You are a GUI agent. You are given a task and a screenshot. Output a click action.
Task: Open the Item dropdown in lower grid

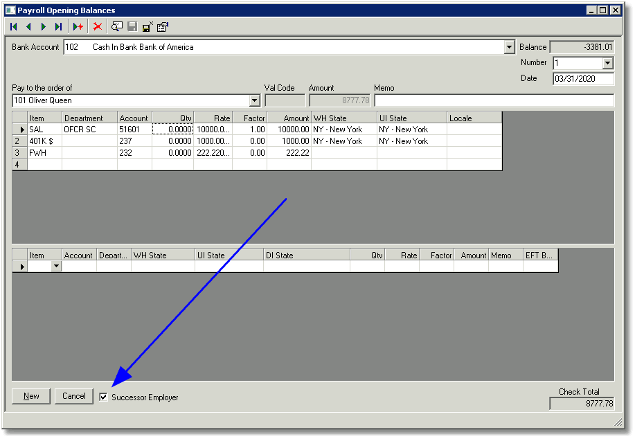[x=56, y=266]
